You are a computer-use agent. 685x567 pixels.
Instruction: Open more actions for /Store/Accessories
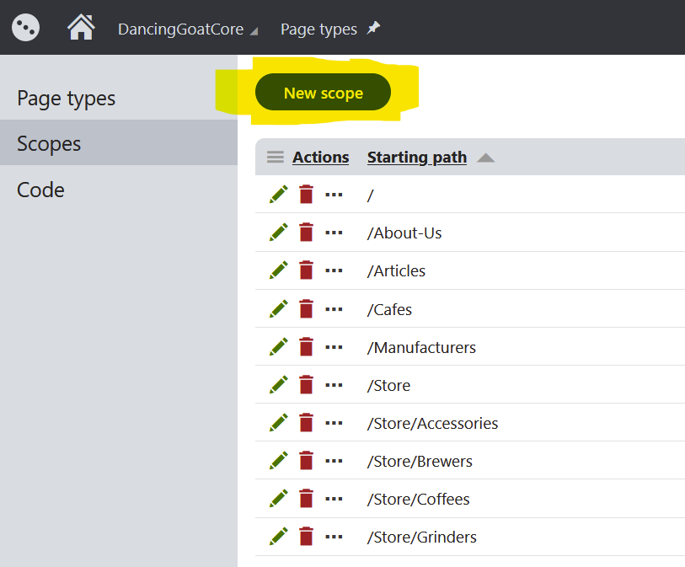coord(334,423)
